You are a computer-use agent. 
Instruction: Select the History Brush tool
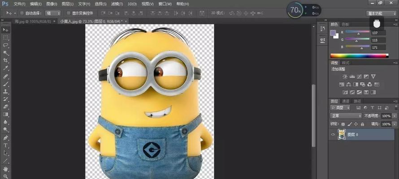click(5, 99)
